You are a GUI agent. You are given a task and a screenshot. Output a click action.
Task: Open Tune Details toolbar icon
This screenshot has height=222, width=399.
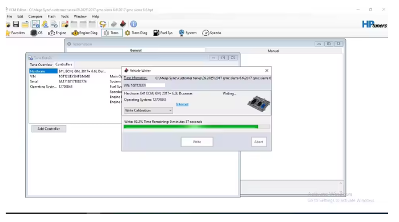point(35,24)
